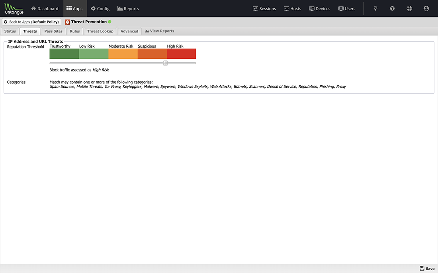Viewport: 438px width, 273px height.
Task: Click the support lifebuoy icon
Action: click(x=409, y=9)
